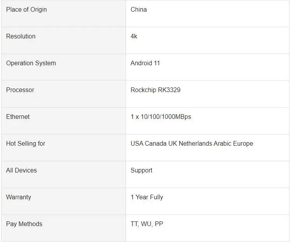Select the "Android 11" value
This screenshot has height=242, width=293.
(145, 63)
